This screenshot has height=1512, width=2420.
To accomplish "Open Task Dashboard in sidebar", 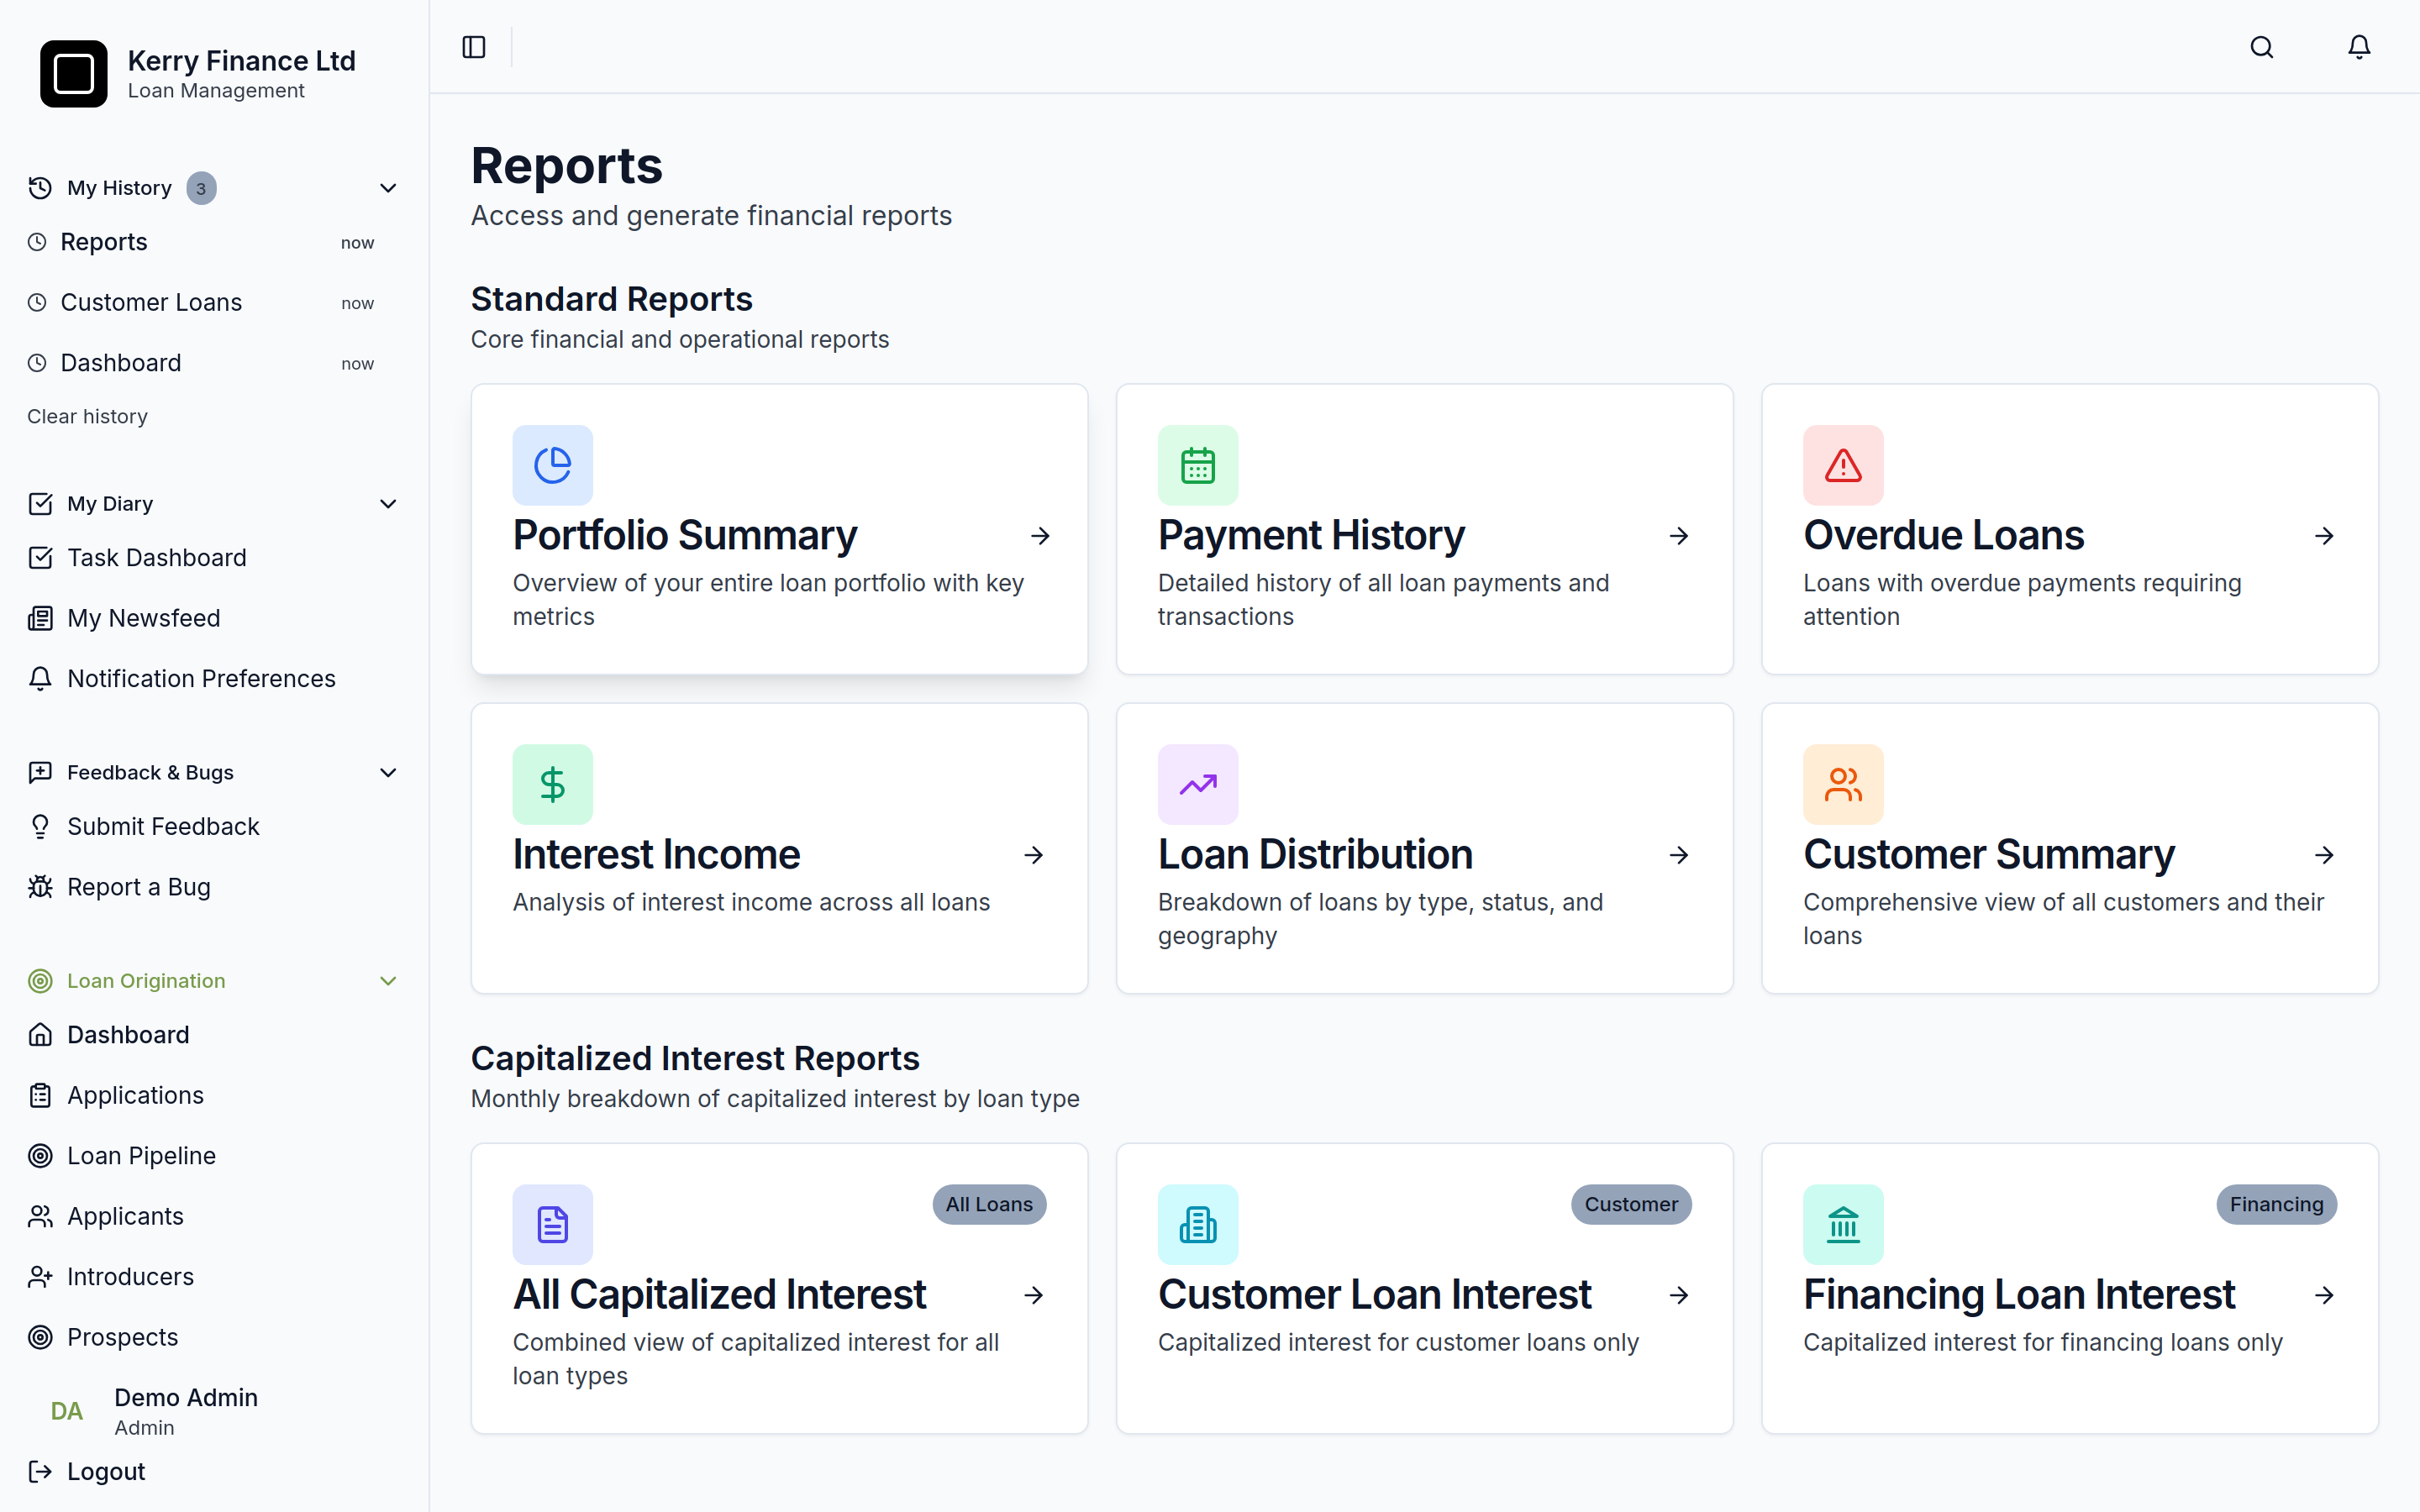I will coord(213,557).
